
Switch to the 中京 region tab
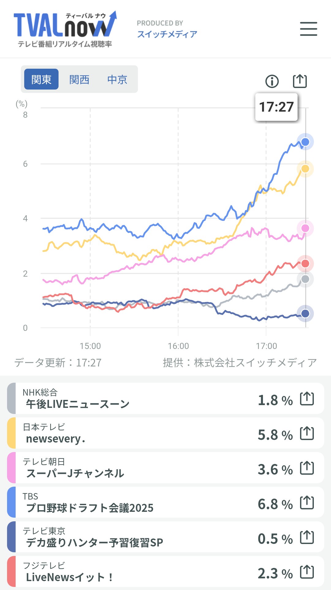point(117,79)
